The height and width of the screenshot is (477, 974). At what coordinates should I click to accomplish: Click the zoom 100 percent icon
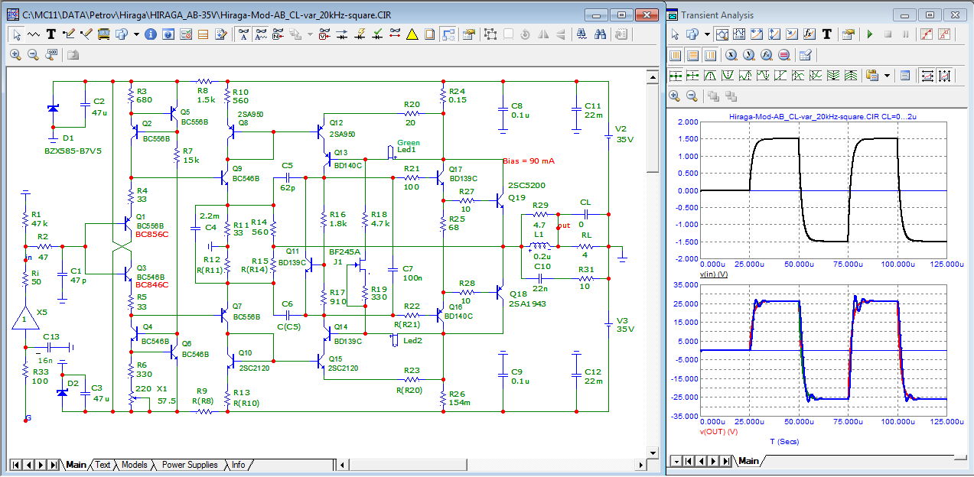click(x=51, y=55)
